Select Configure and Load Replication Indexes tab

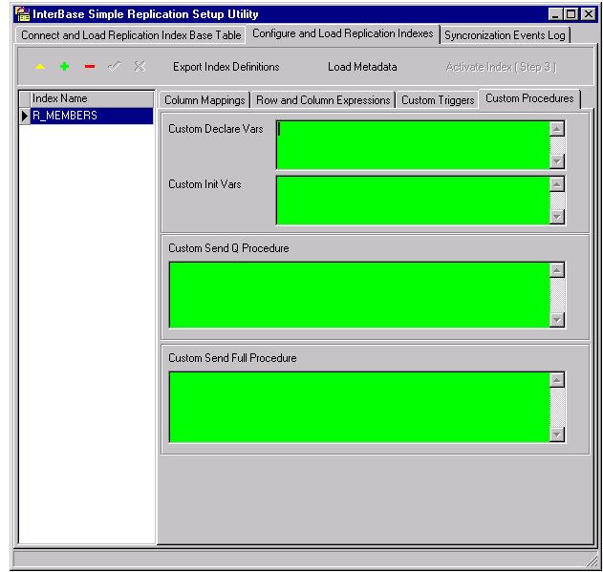[343, 33]
